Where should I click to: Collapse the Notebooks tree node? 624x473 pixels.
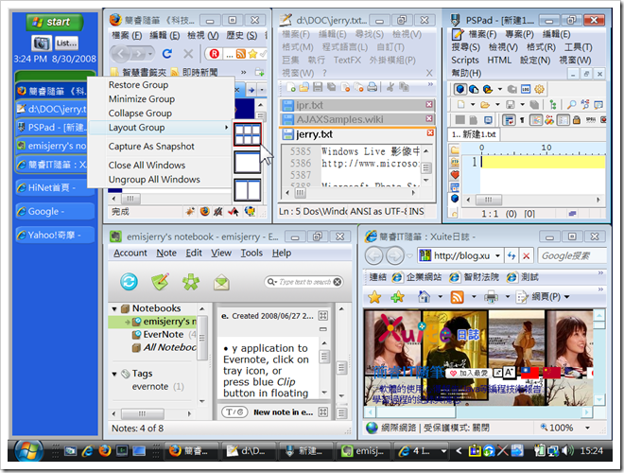(114, 309)
